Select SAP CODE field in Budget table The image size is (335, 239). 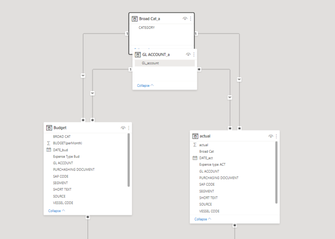click(x=61, y=177)
